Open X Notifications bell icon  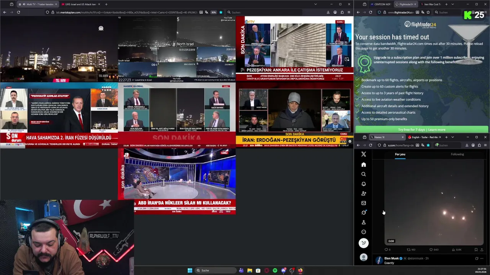click(x=364, y=184)
